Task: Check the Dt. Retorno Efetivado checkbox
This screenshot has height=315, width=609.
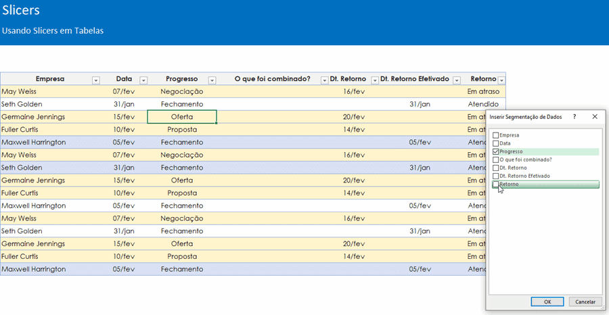Action: coord(496,176)
